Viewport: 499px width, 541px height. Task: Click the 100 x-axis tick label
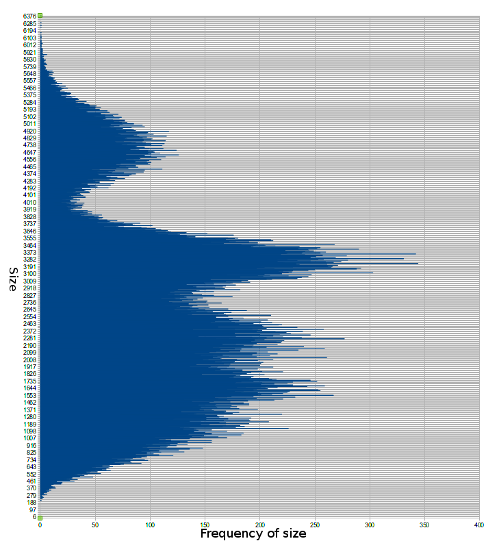pyautogui.click(x=151, y=525)
